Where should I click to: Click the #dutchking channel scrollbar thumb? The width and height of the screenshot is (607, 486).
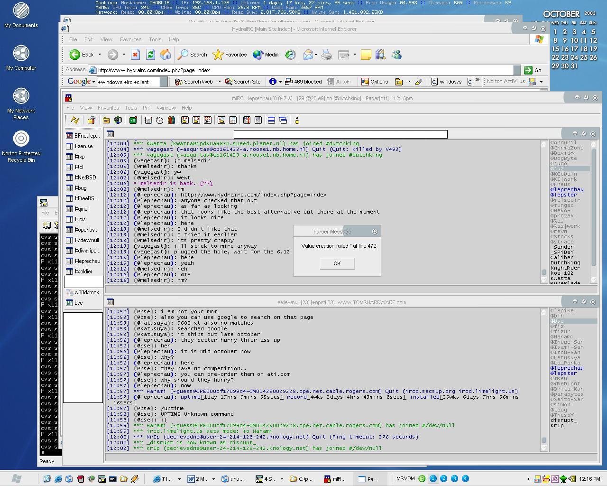(x=544, y=272)
